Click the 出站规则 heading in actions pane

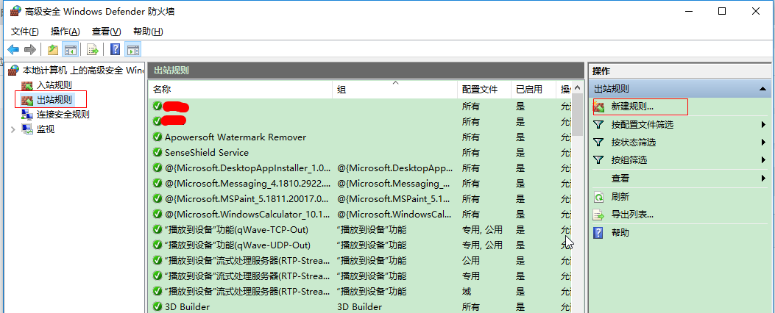click(612, 90)
